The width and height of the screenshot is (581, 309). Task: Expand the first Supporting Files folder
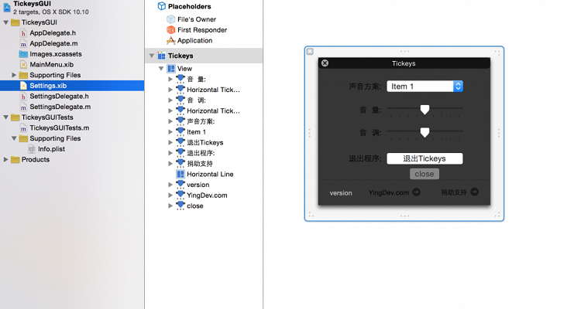pos(14,75)
